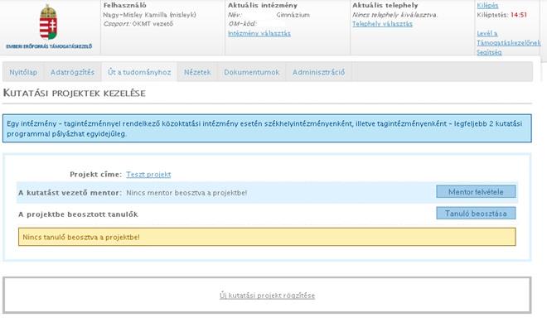Image resolution: width=547 pixels, height=327 pixels.
Task: Click the Nincs telephely kiválasztva text
Action: (395, 15)
